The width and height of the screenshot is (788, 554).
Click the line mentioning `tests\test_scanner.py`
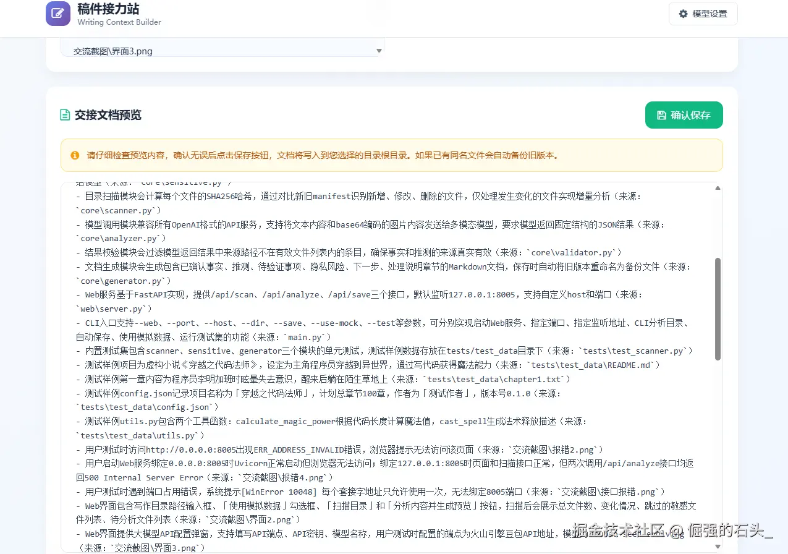tap(384, 351)
